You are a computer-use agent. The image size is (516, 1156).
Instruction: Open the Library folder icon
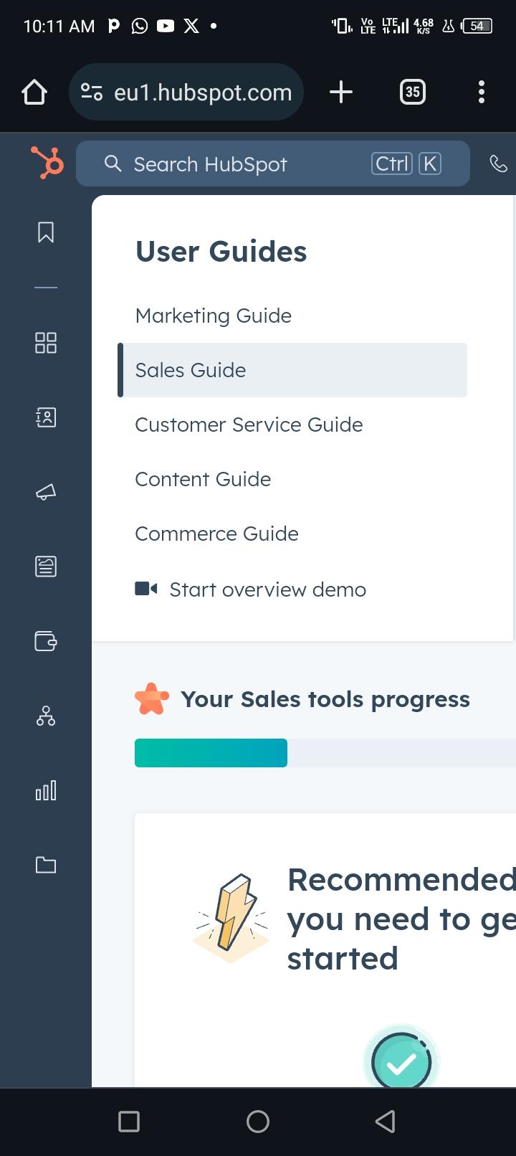[46, 865]
